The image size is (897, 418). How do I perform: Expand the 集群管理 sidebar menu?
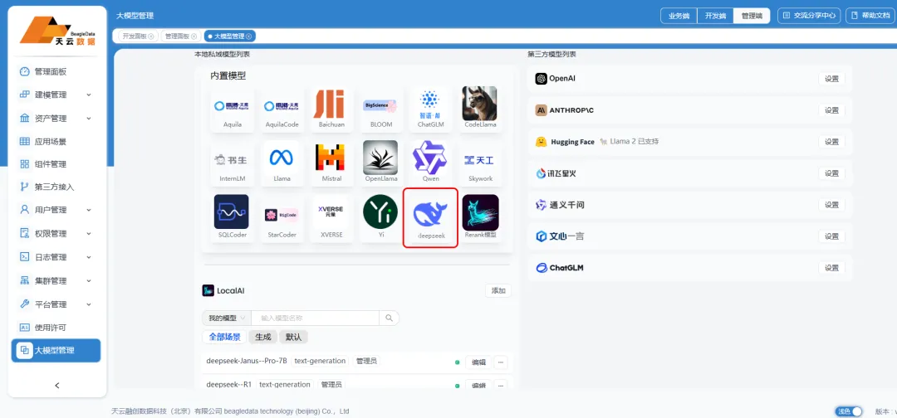56,280
